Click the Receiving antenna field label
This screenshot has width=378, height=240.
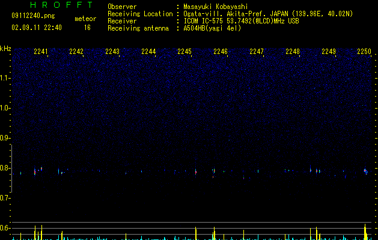pyautogui.click(x=138, y=28)
